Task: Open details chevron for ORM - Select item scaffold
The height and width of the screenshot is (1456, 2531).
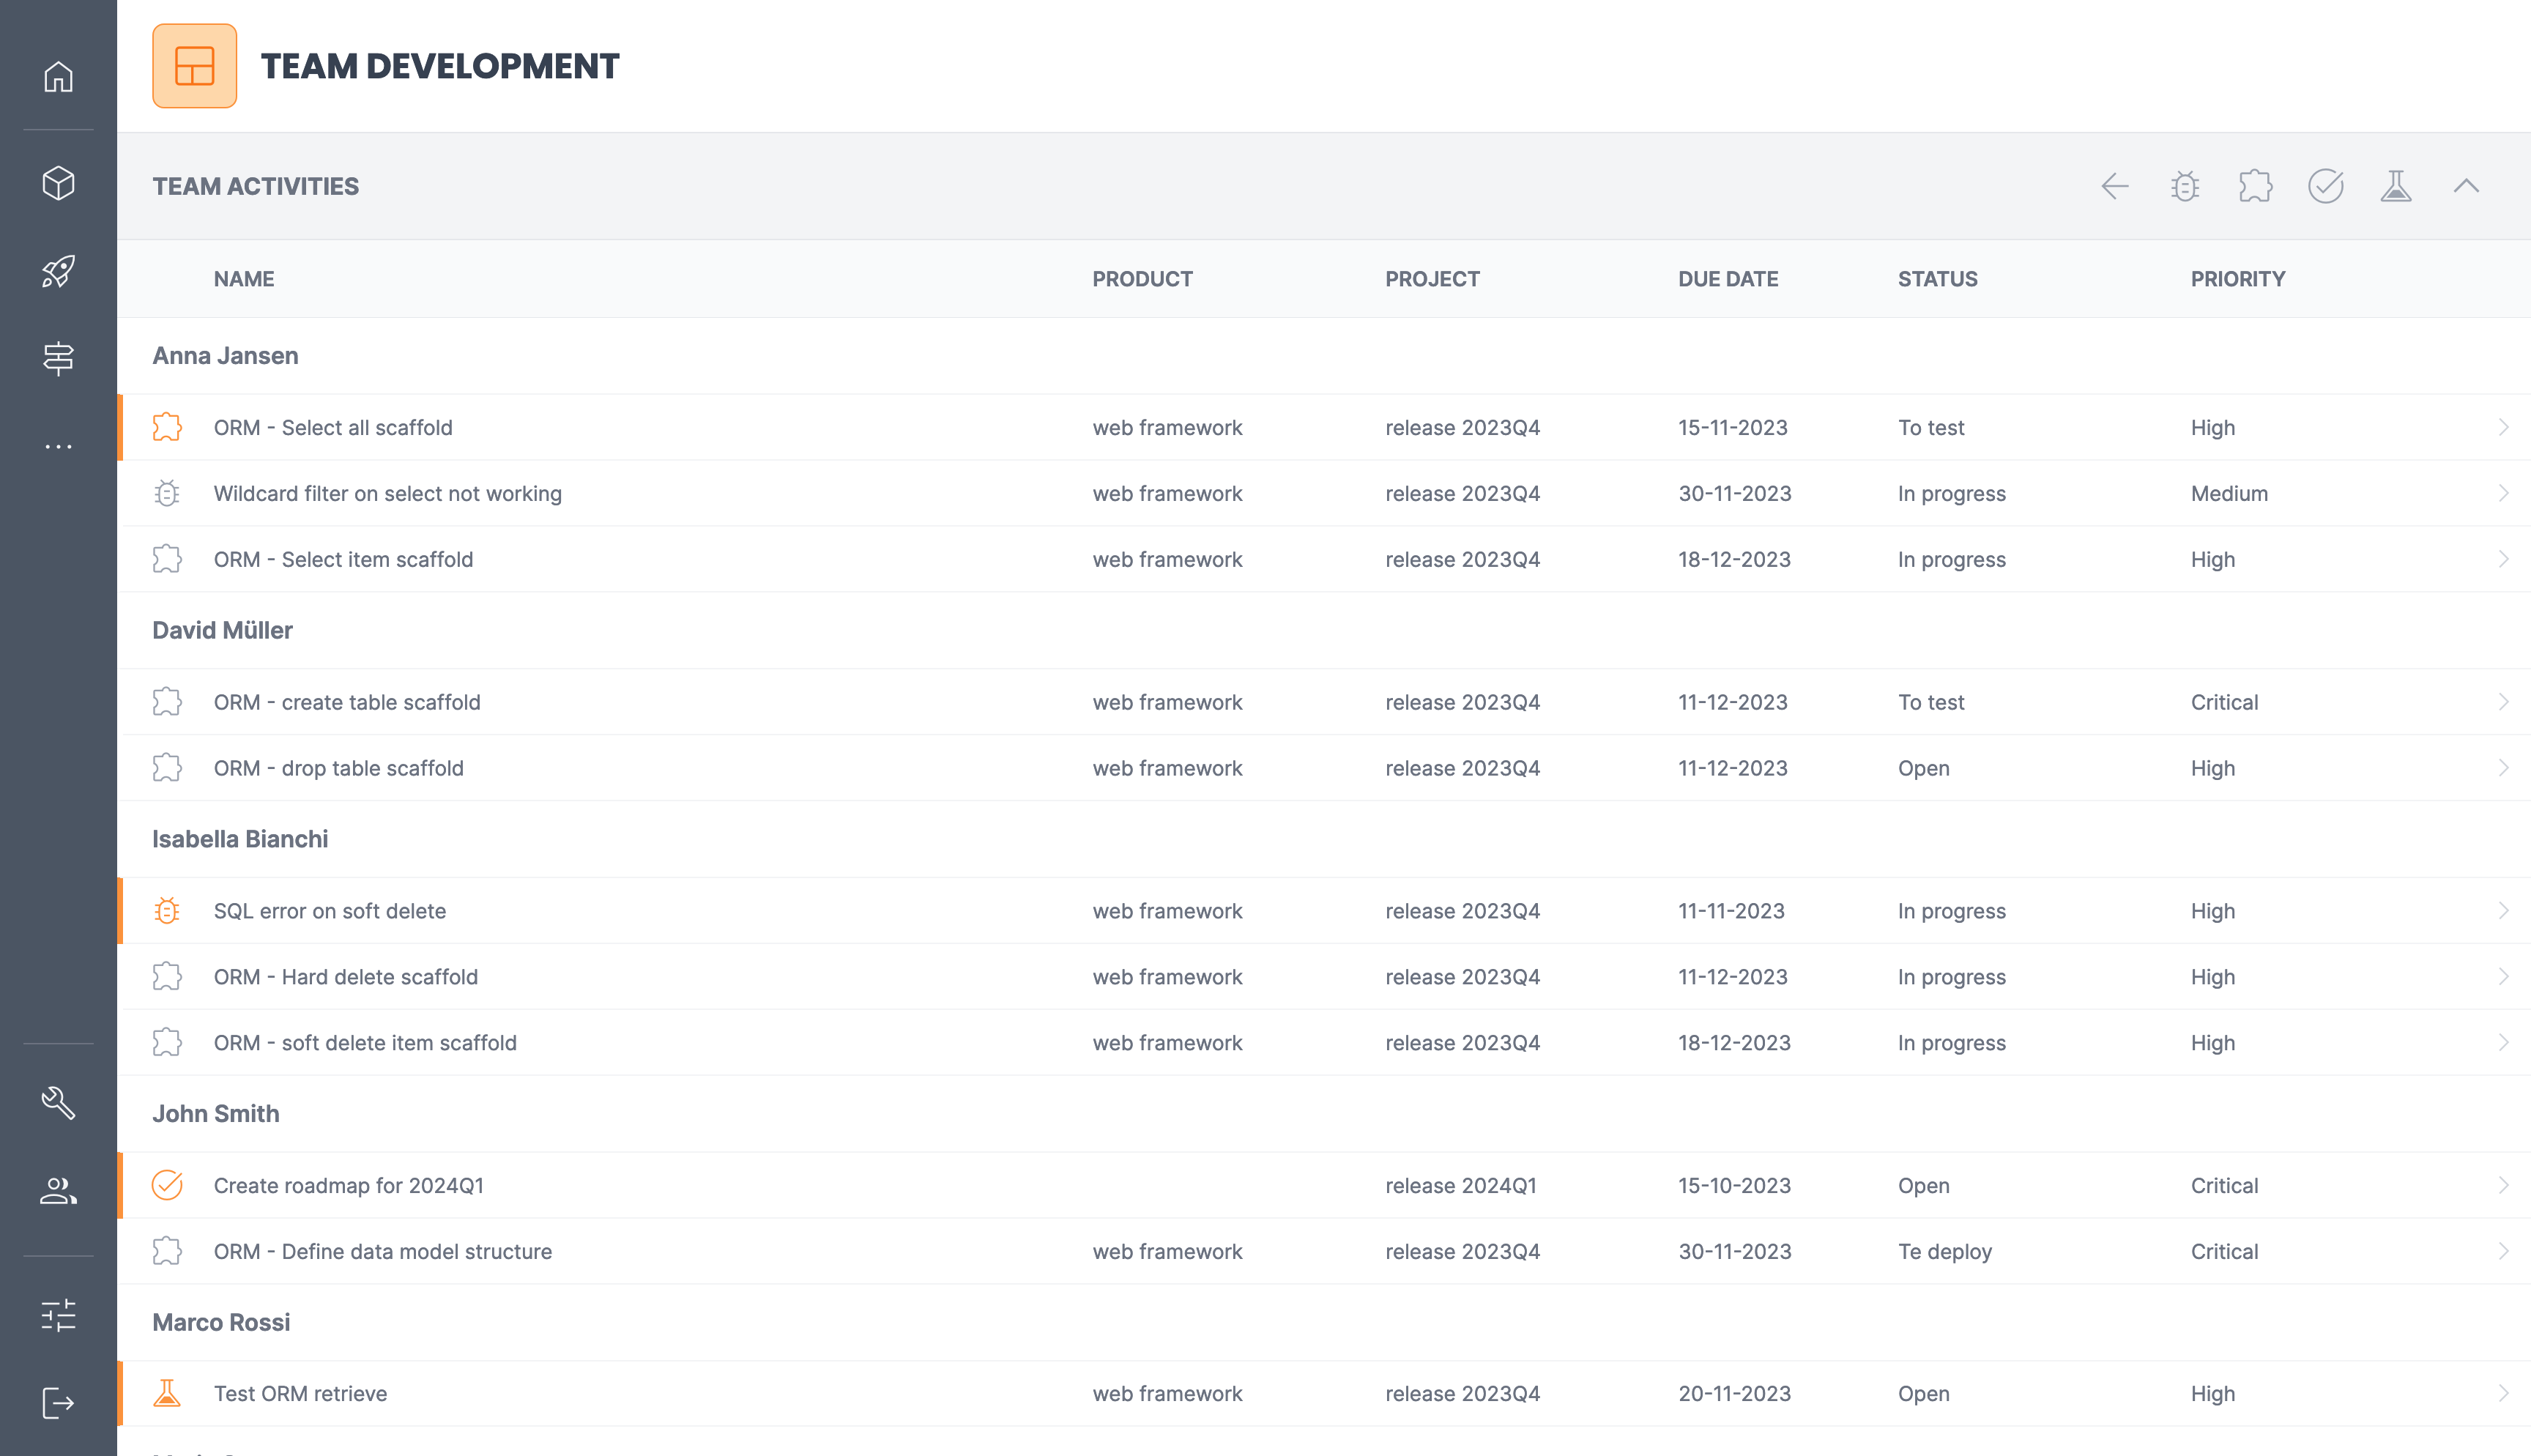Action: 2503,559
